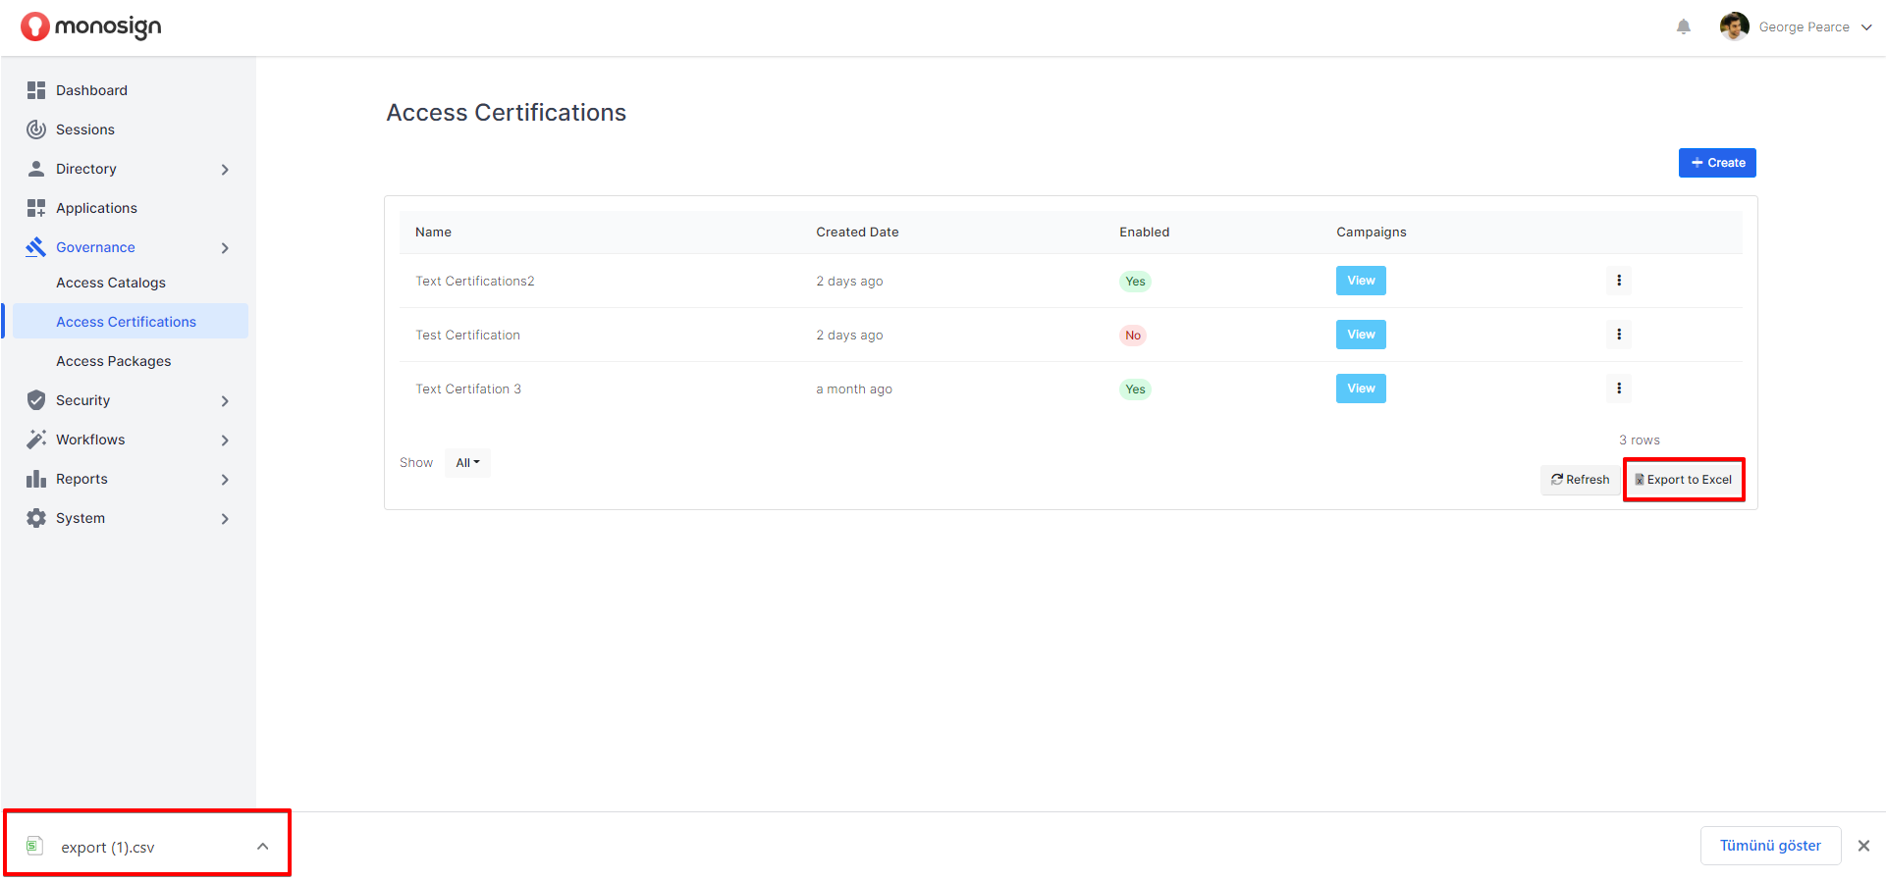
Task: Open the Show All rows dropdown
Action: (467, 463)
